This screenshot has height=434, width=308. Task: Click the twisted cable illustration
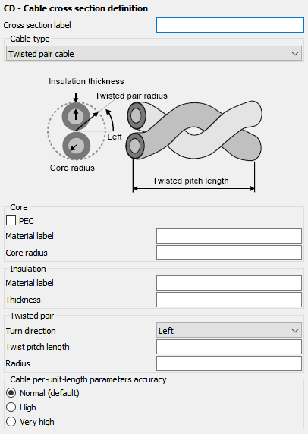click(194, 130)
